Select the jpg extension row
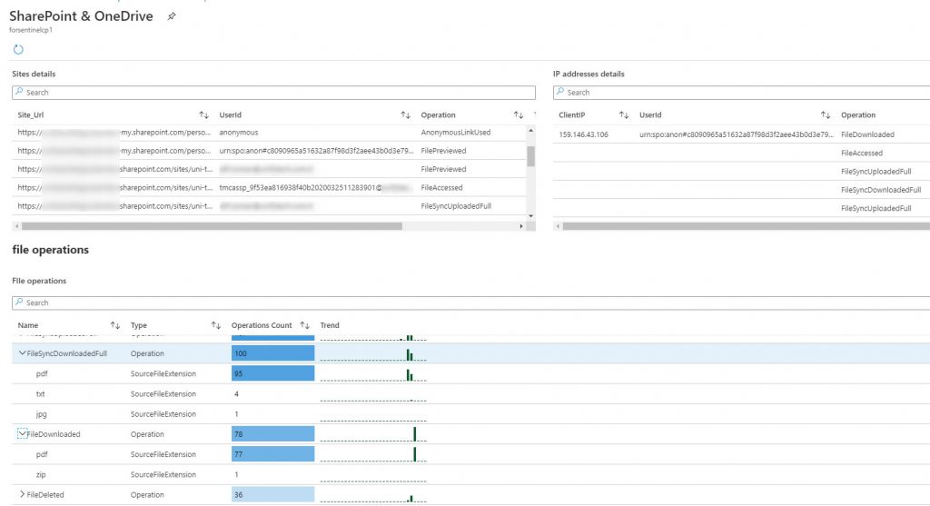Screen dimensions: 930x506 (x=471, y=414)
